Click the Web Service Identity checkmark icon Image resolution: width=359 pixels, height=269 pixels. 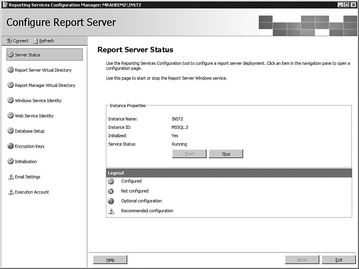(11, 115)
